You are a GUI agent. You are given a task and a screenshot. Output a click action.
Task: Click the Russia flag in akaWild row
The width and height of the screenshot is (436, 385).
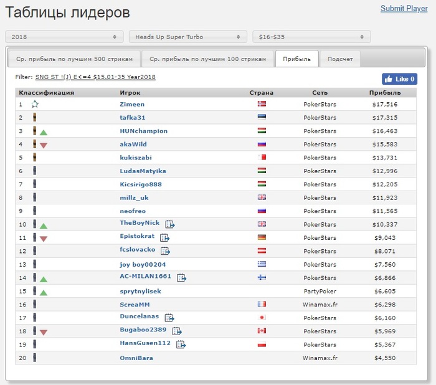coord(262,144)
